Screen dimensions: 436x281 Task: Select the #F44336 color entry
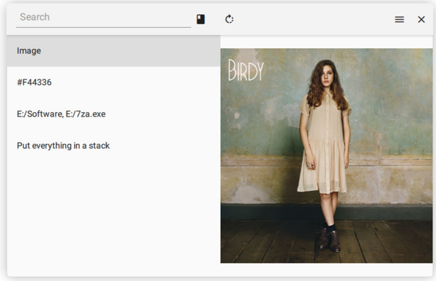tap(113, 82)
